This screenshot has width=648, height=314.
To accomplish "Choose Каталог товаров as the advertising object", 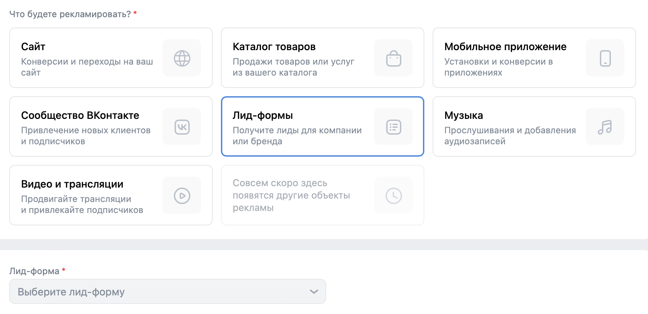I will pos(274,47).
